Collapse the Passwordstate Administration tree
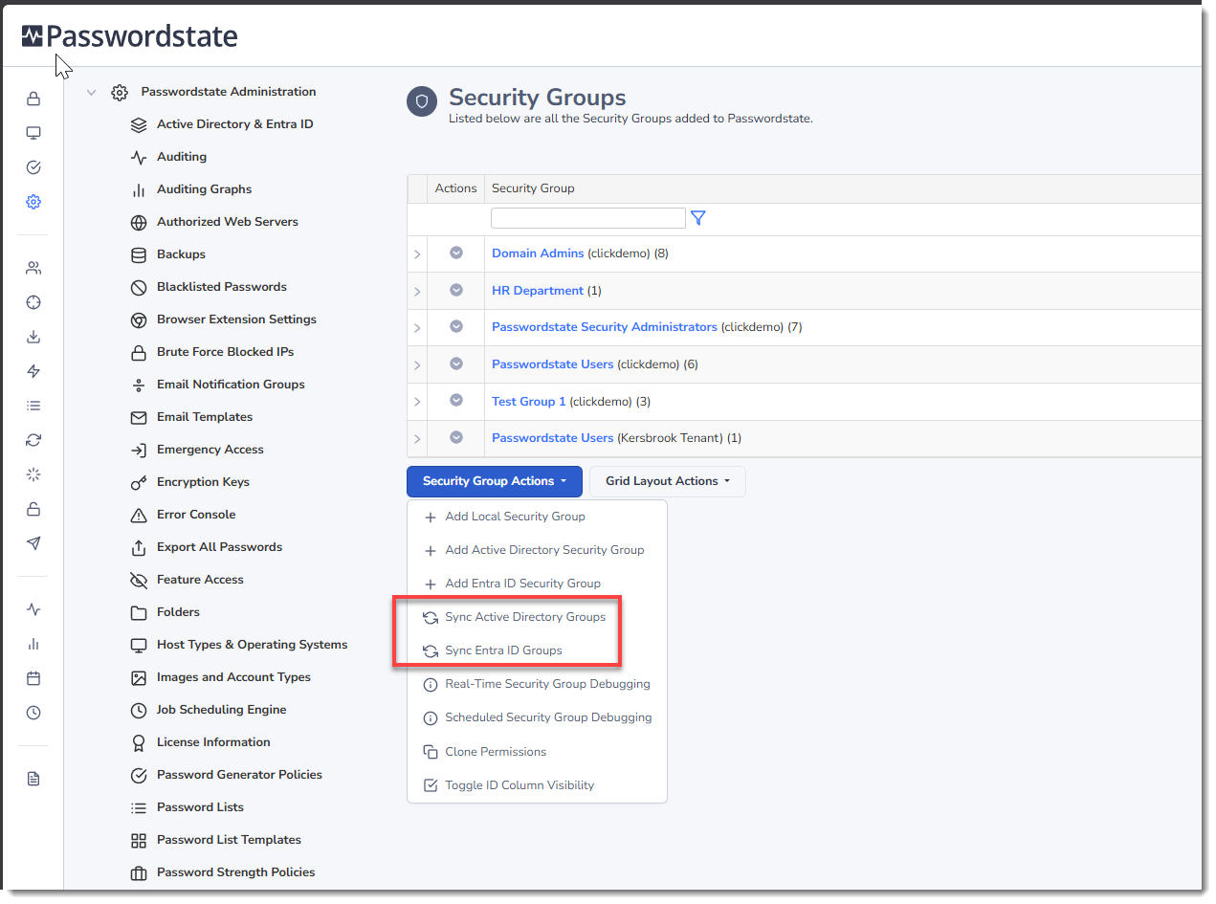The image size is (1216, 904). click(x=91, y=93)
